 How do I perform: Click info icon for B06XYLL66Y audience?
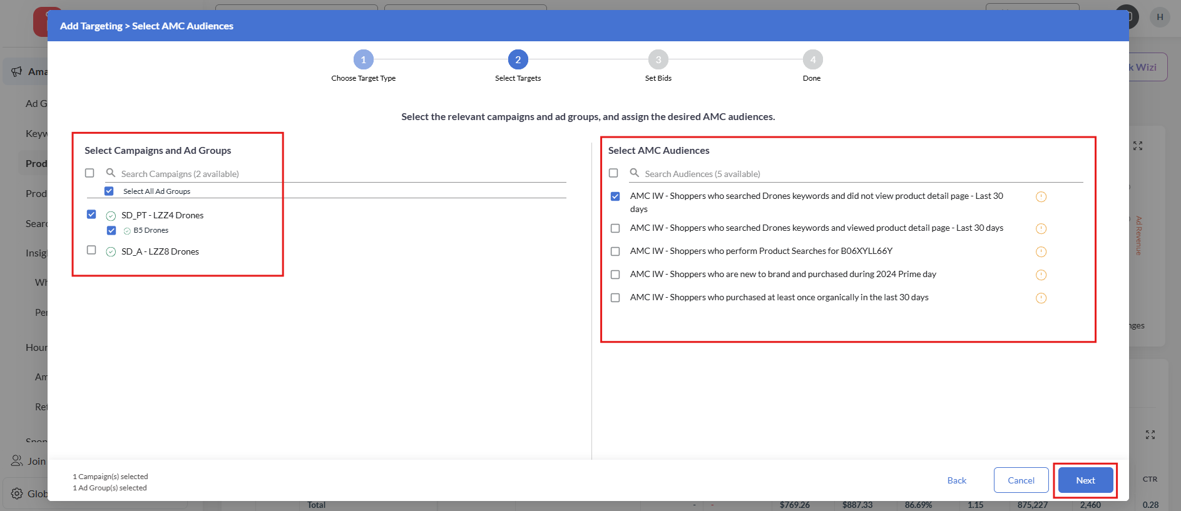click(x=1041, y=252)
